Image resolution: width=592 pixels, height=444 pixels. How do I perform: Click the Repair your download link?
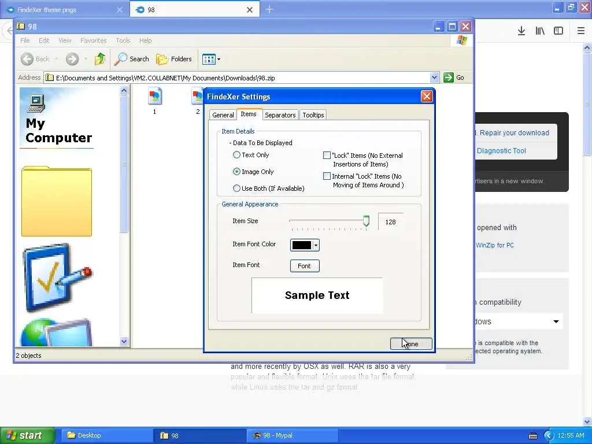[x=514, y=133]
